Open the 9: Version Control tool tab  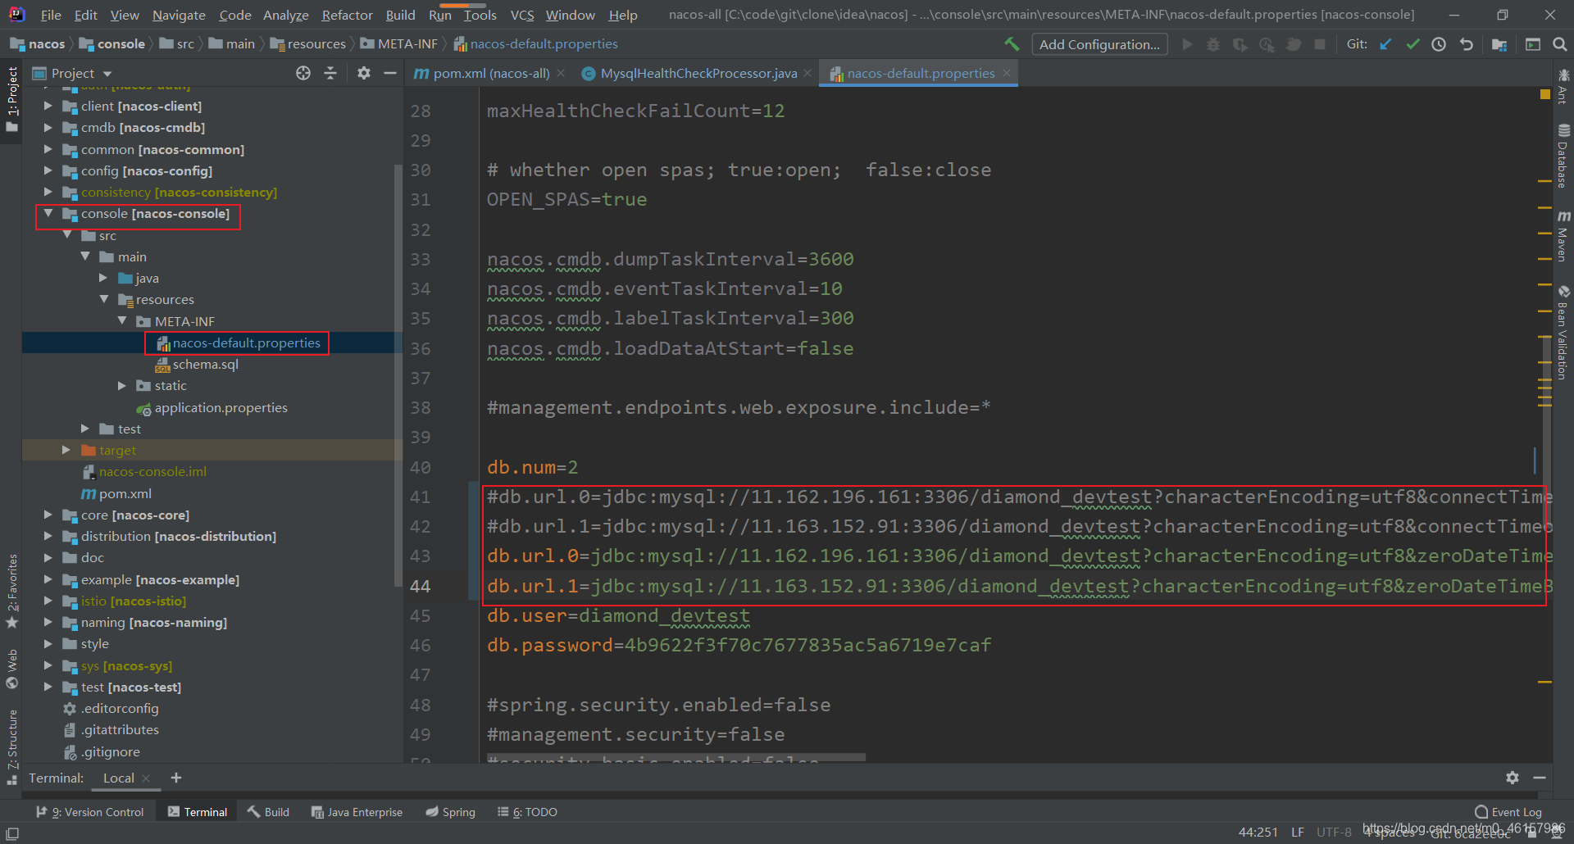[90, 812]
